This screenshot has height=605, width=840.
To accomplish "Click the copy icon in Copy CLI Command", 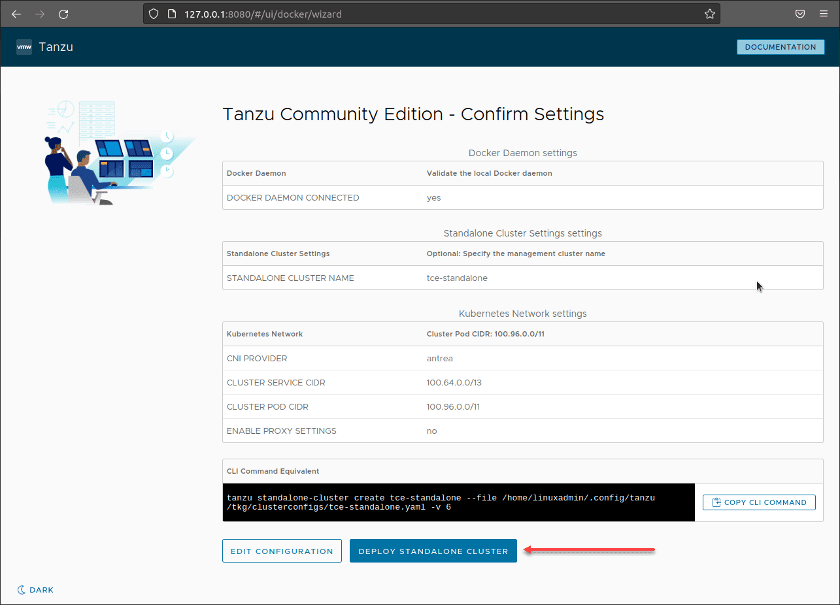I will [716, 502].
